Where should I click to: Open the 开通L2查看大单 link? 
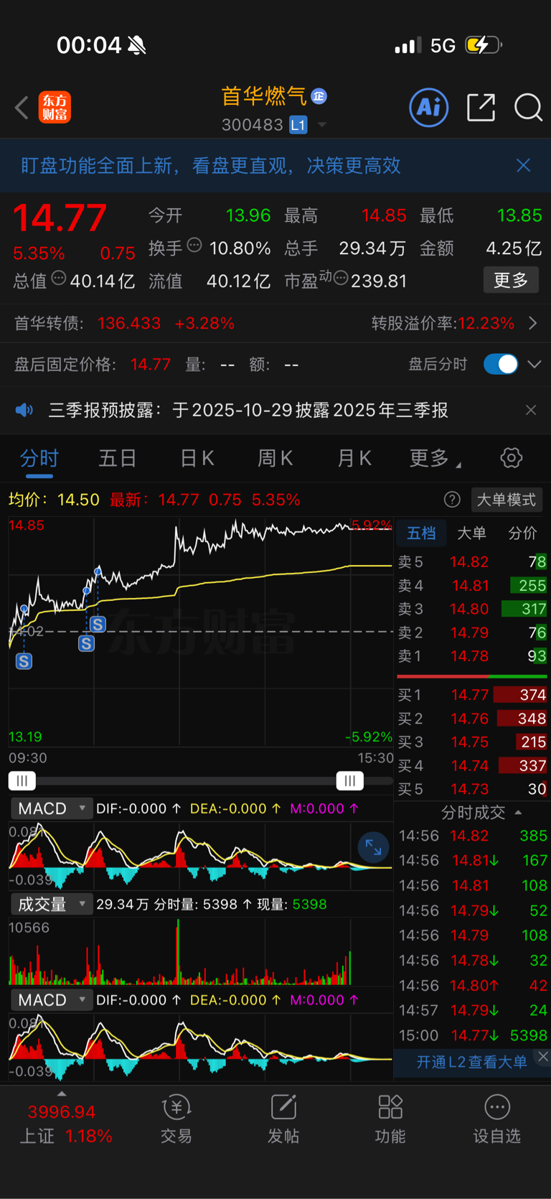click(x=471, y=1062)
